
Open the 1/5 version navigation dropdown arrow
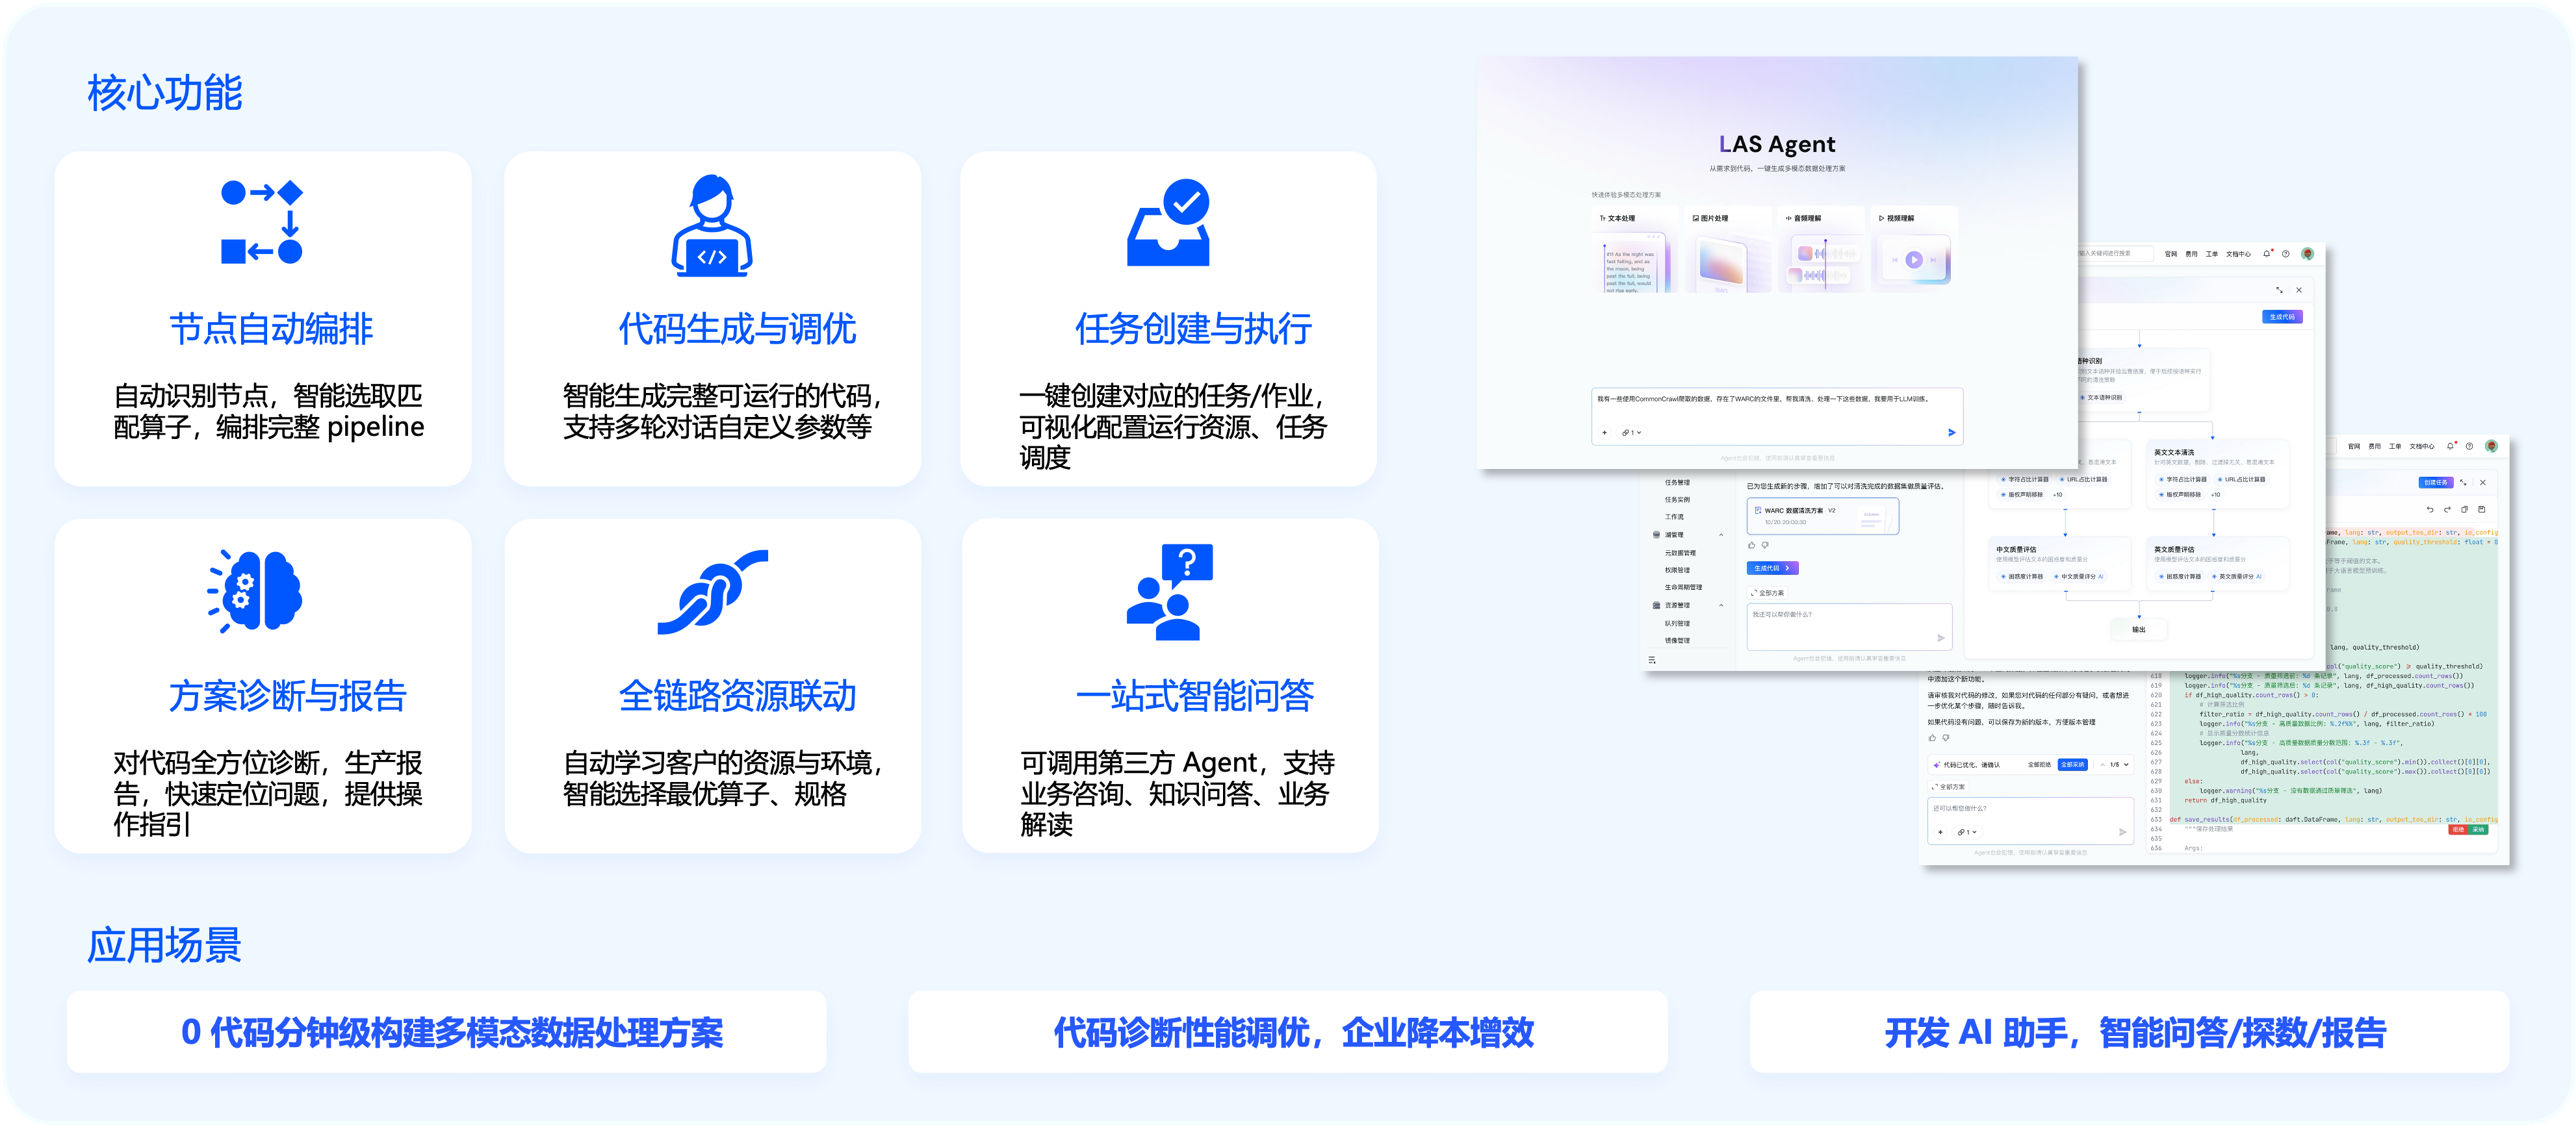2126,765
